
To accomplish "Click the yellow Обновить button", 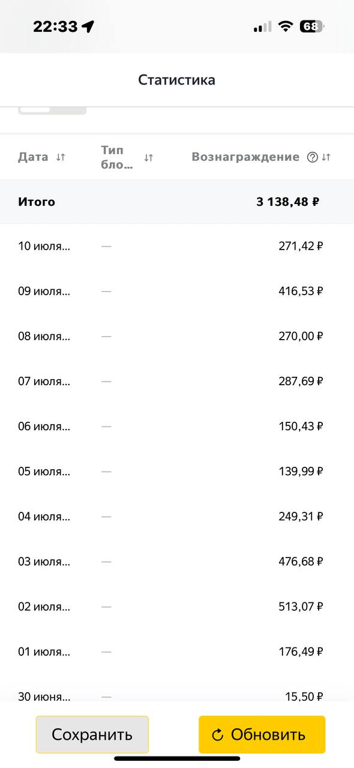I will pyautogui.click(x=262, y=734).
